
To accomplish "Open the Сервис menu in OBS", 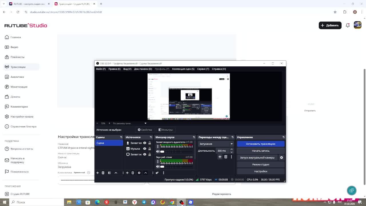I will click(203, 69).
